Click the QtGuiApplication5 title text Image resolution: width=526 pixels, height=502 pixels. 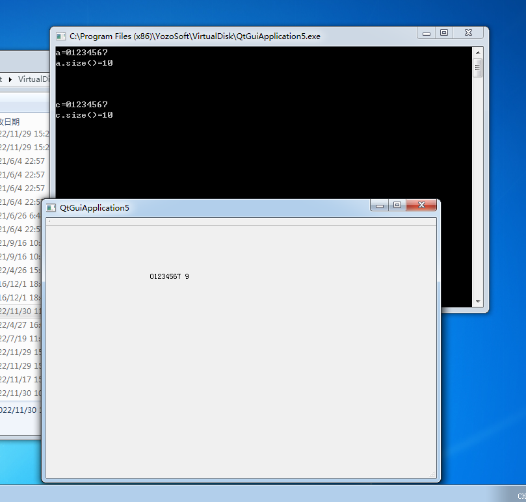point(94,208)
